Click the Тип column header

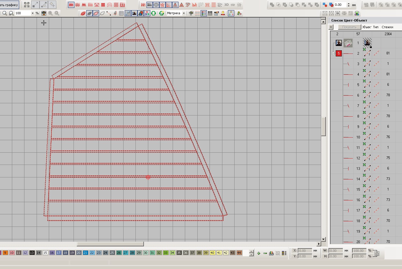click(376, 27)
